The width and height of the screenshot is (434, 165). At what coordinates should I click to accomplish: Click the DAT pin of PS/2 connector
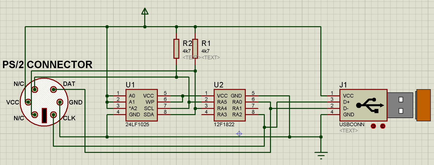point(54,90)
